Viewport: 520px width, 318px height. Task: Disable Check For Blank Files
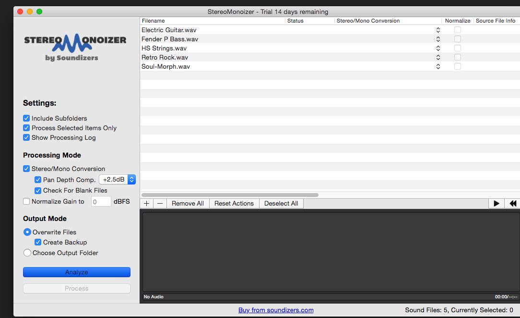point(38,191)
